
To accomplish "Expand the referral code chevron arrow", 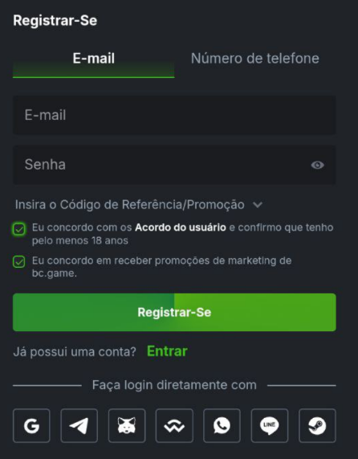I will click(x=258, y=205).
